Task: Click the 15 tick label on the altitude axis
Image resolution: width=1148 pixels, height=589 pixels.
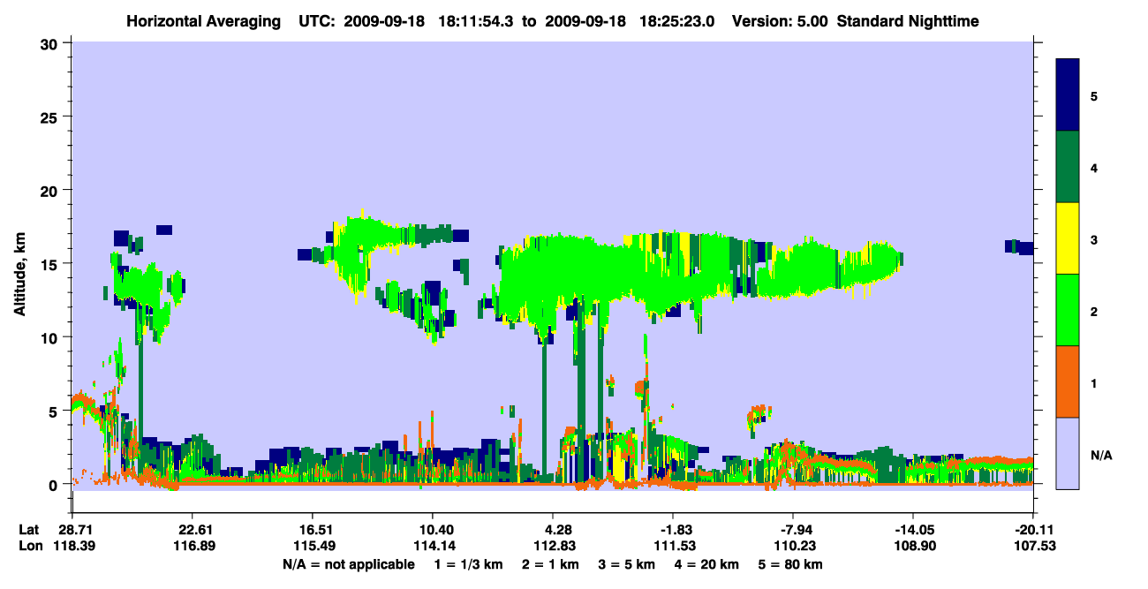Action: coord(49,264)
